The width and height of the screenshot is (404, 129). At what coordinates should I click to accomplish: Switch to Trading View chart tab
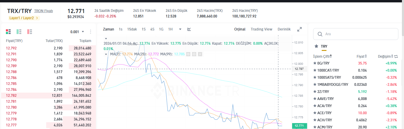[261, 29]
